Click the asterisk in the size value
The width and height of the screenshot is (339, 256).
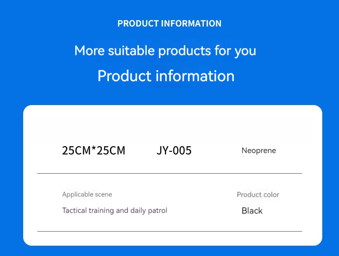click(x=94, y=149)
